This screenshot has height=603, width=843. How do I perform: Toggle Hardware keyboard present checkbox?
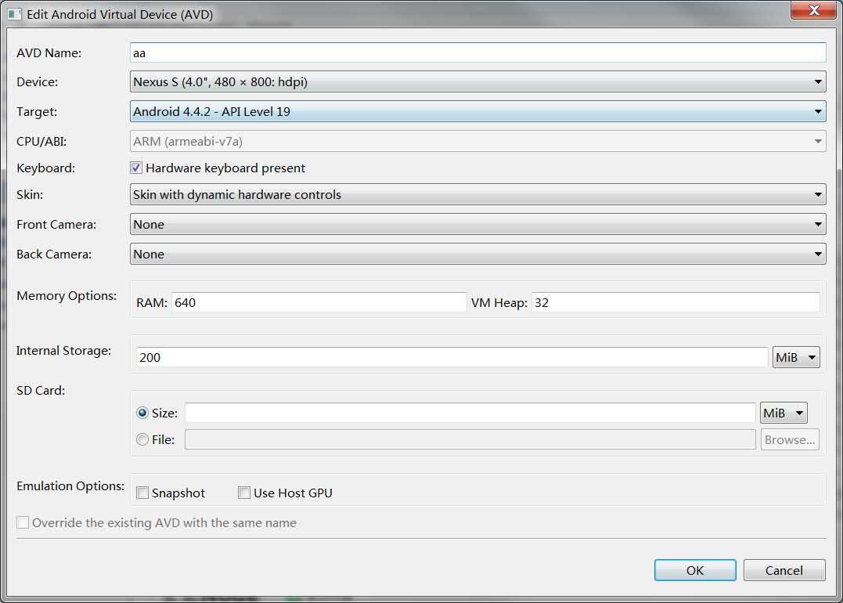click(136, 168)
